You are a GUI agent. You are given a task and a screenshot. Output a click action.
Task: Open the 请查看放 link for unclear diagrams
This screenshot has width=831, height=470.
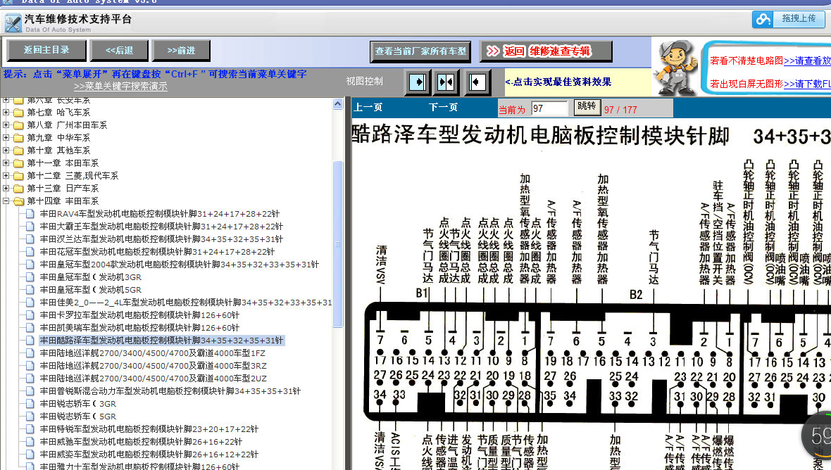tap(807, 61)
